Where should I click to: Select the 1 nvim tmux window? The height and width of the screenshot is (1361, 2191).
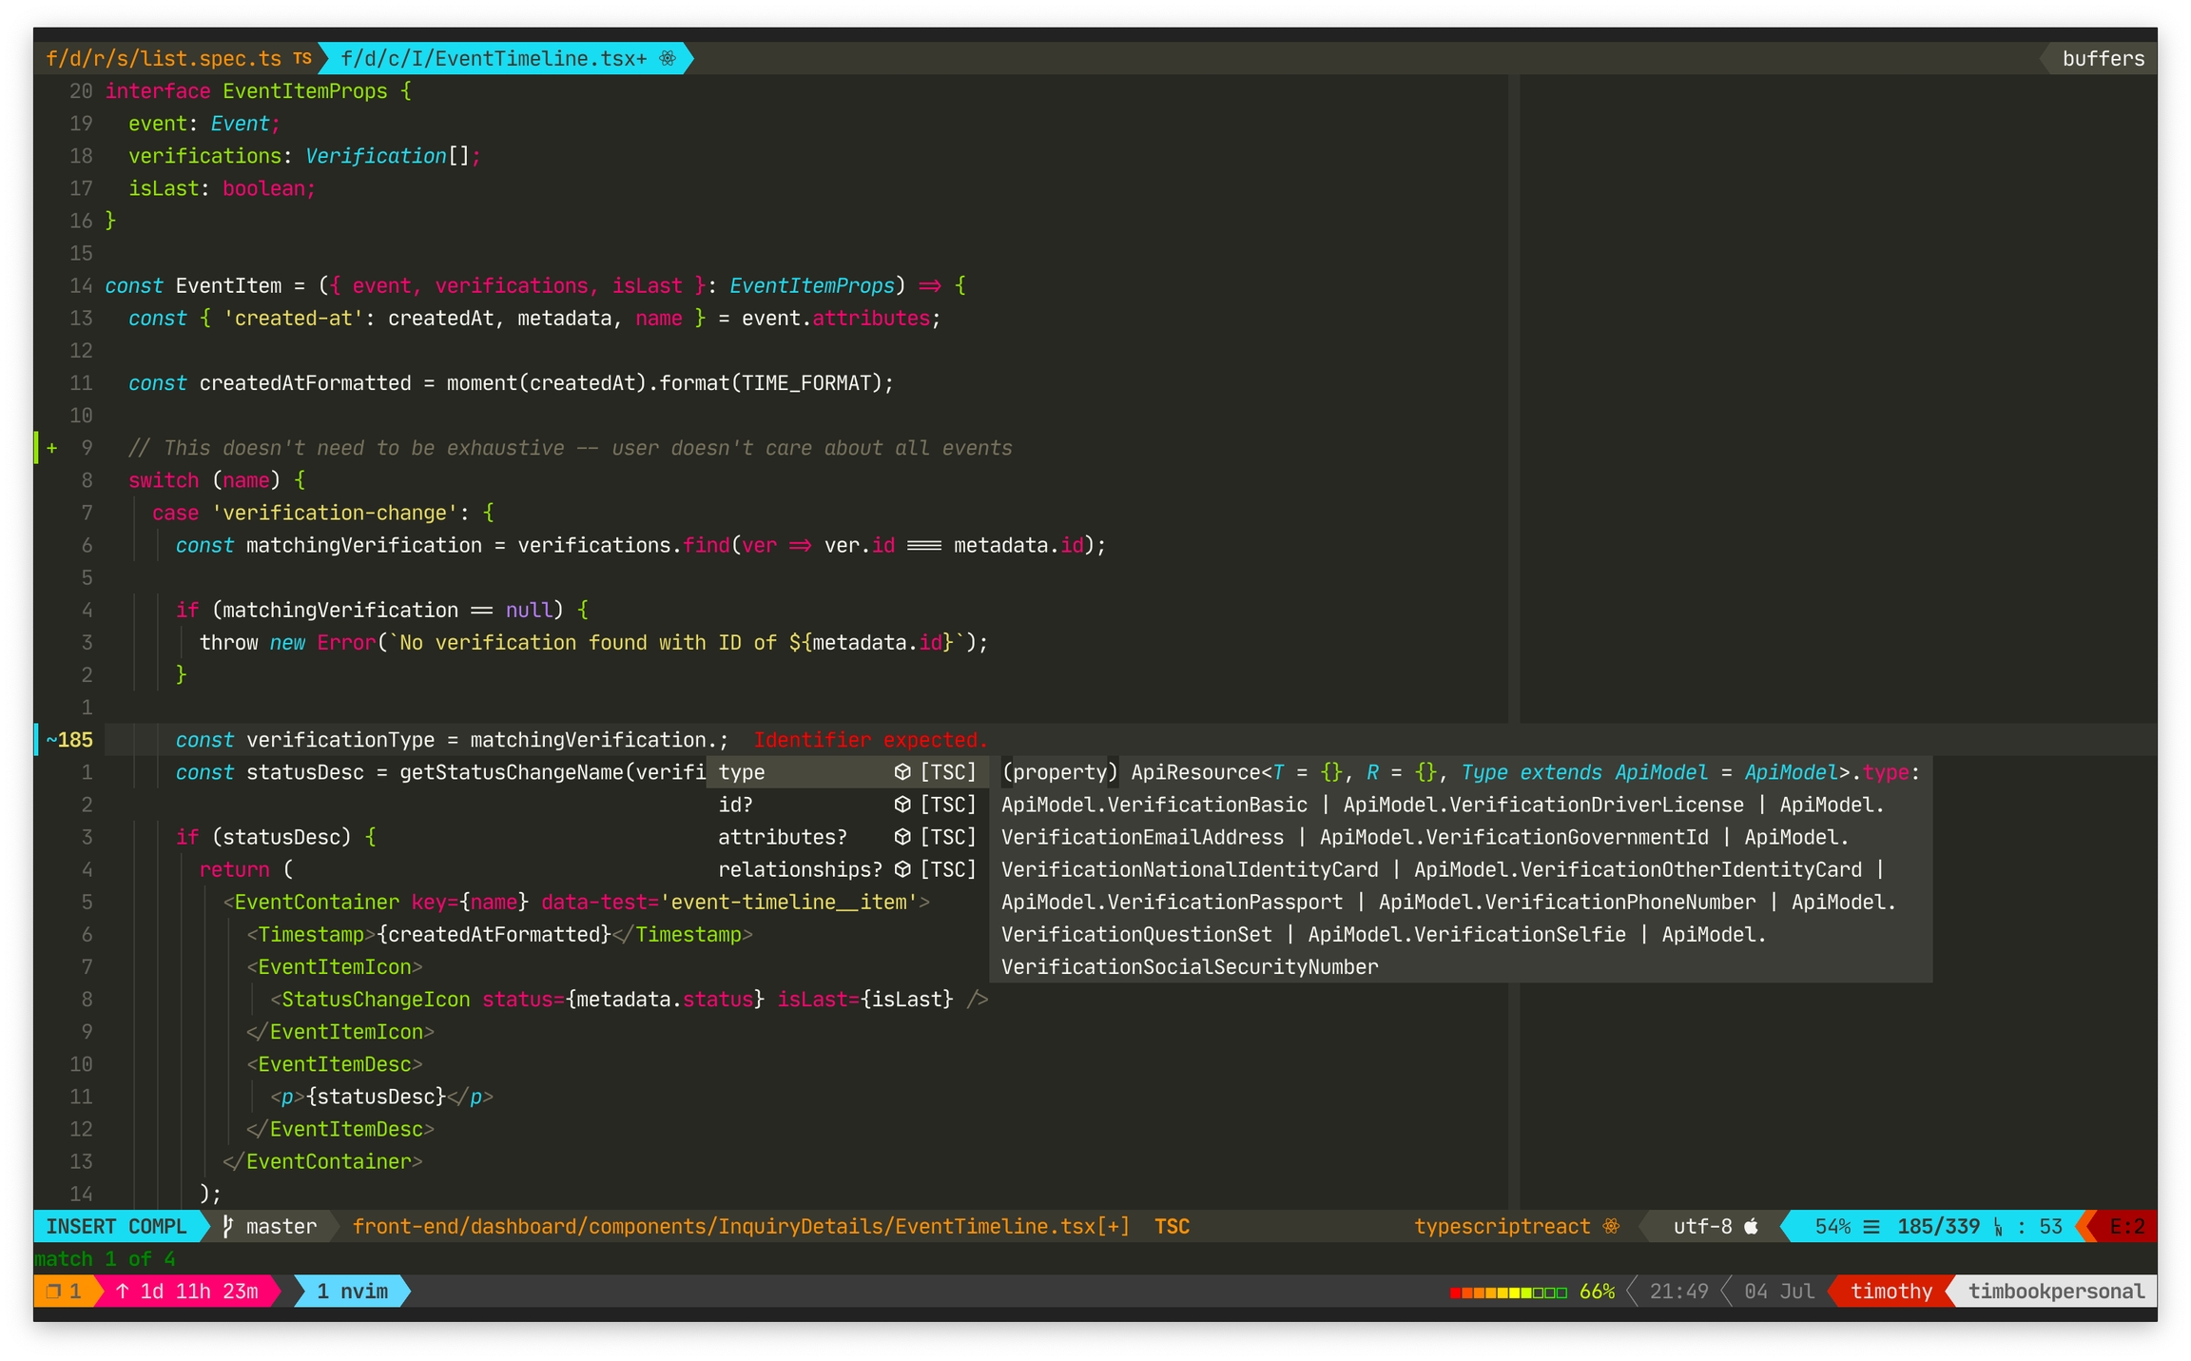click(x=352, y=1292)
